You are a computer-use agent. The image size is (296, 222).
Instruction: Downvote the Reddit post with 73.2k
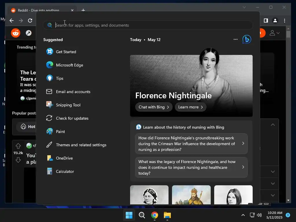tap(18, 160)
